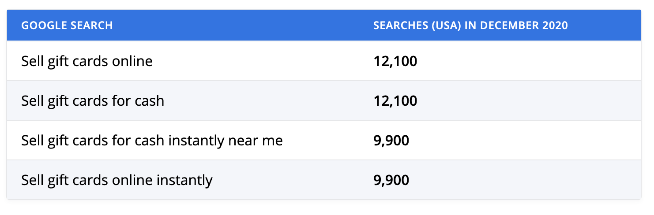Select the 'Sell gift cards for cash' cell
This screenshot has width=654, height=215.
tap(93, 101)
